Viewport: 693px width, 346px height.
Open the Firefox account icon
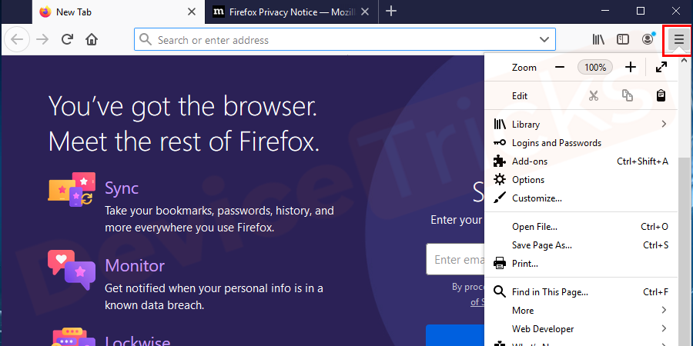tap(648, 39)
